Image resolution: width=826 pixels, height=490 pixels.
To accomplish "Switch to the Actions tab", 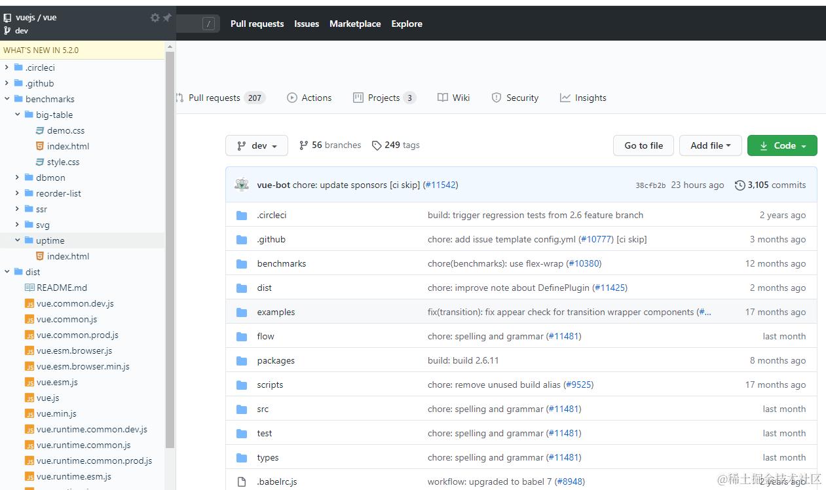I will tap(309, 98).
